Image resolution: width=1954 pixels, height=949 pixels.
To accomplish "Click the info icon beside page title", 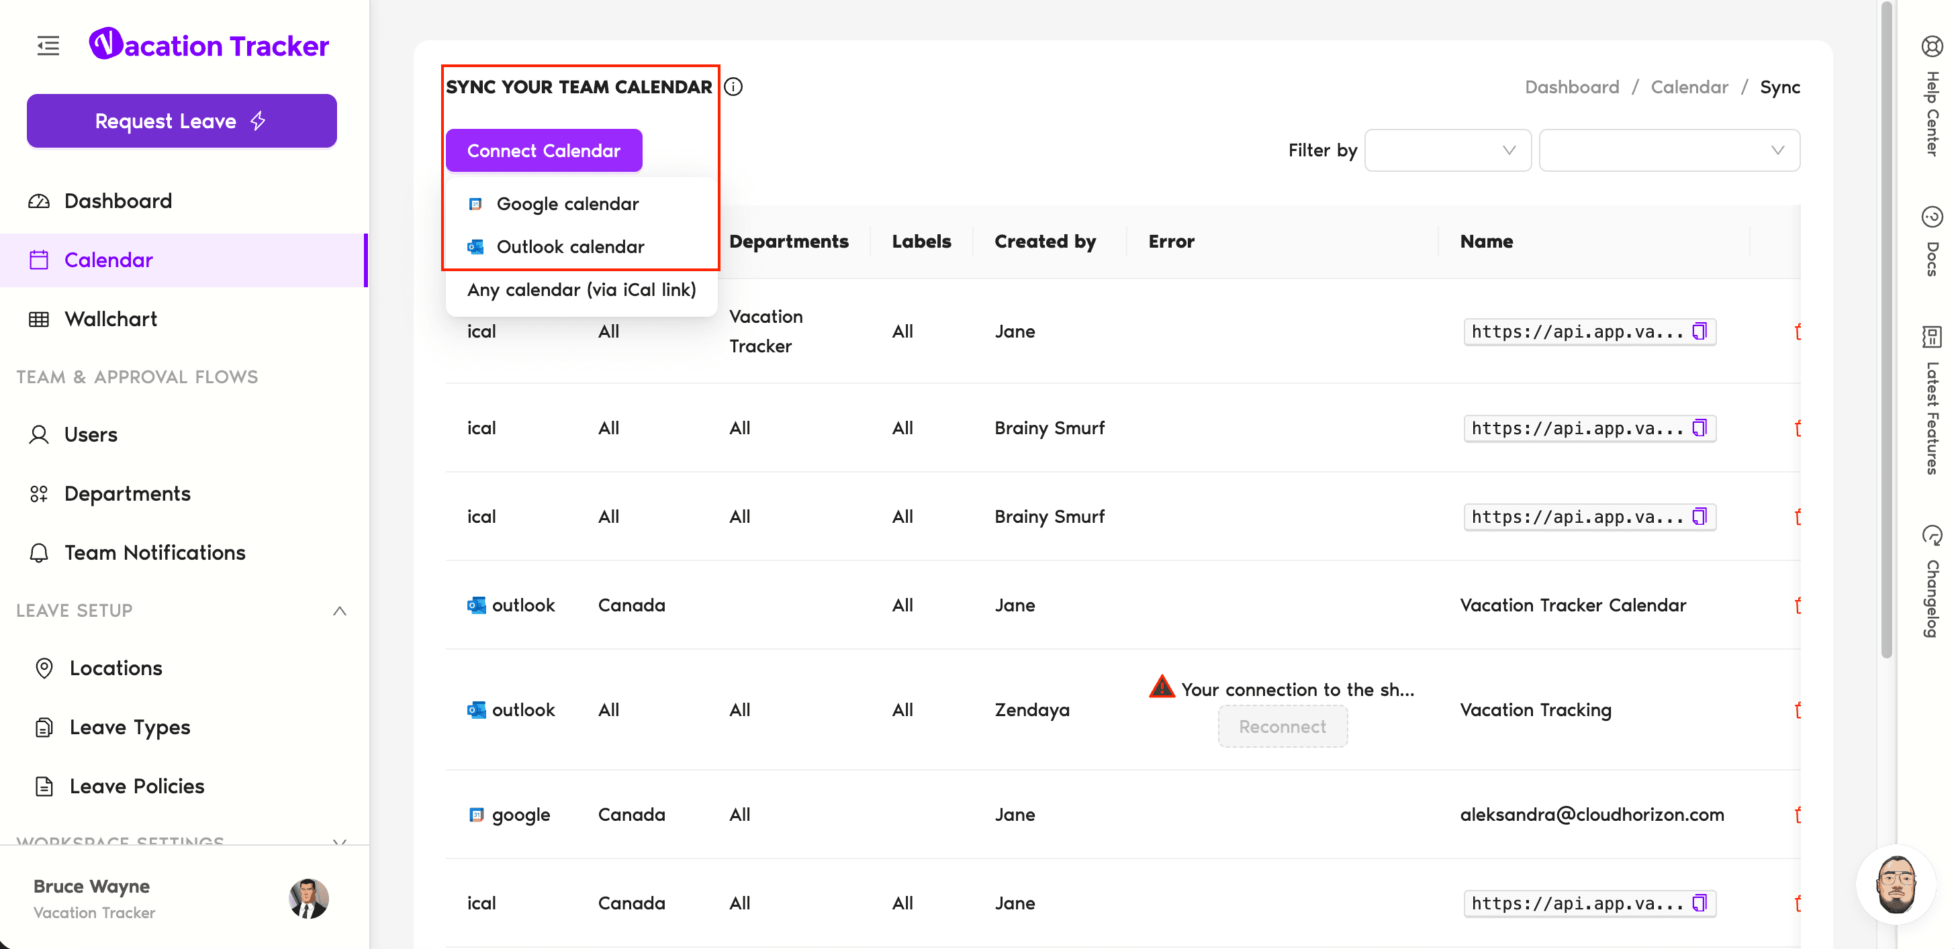I will pos(733,87).
